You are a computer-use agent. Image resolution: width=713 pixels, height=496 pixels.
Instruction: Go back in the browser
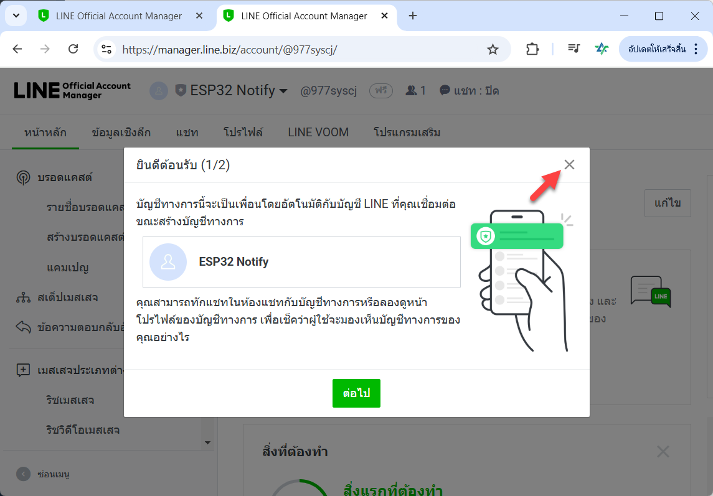click(17, 49)
